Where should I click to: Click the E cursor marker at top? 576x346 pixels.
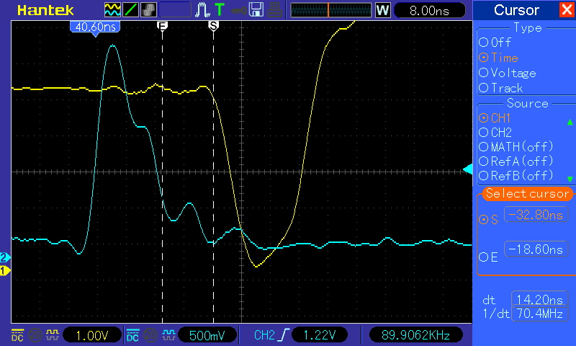[x=162, y=26]
